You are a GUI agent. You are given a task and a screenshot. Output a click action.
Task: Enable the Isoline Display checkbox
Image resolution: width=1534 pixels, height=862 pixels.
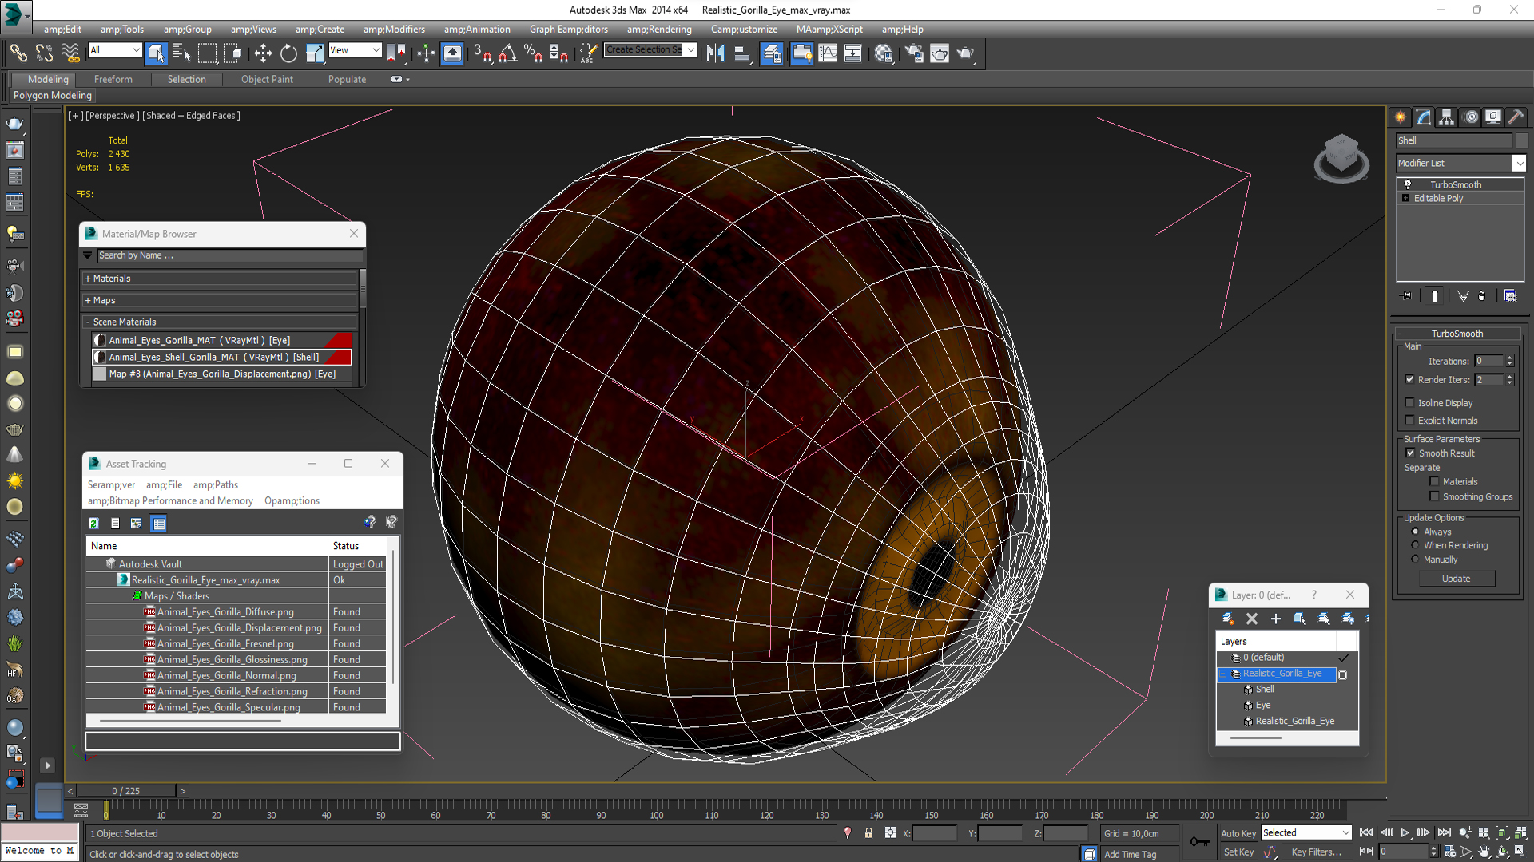[x=1409, y=403]
